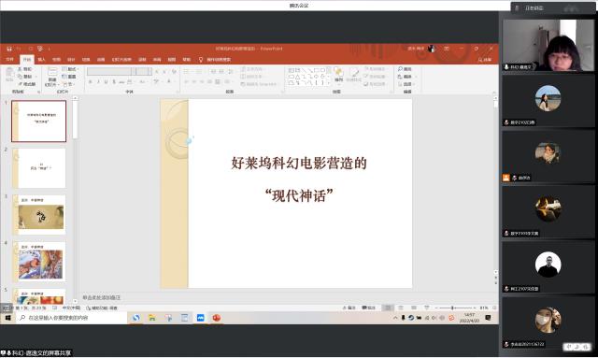
Task: Click the 共享 share button in the ribbon corner
Action: [485, 60]
